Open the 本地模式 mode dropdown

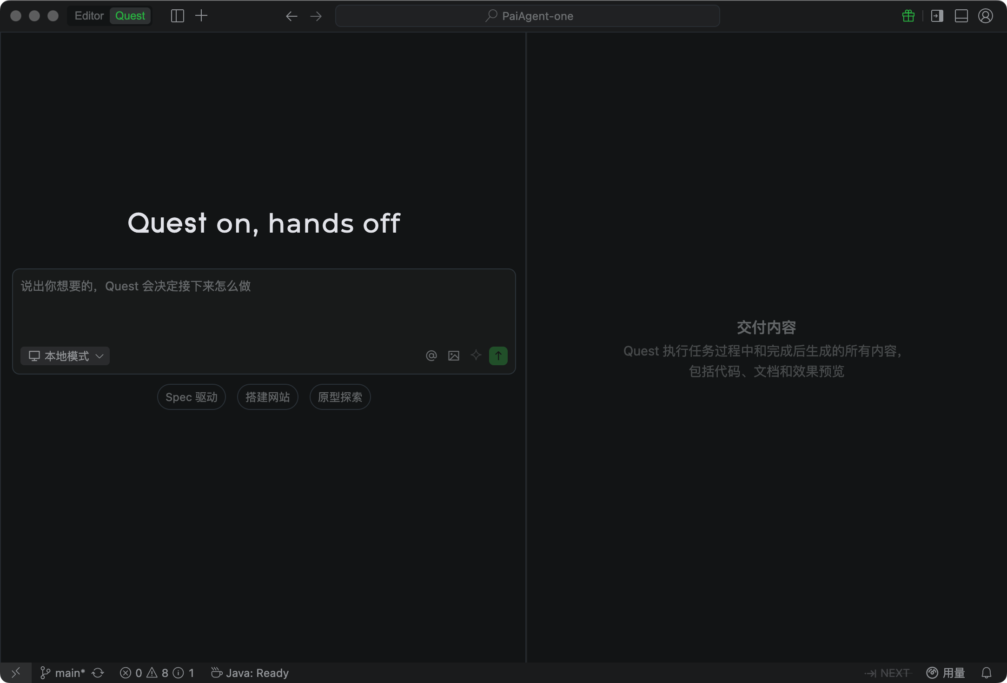pos(65,356)
